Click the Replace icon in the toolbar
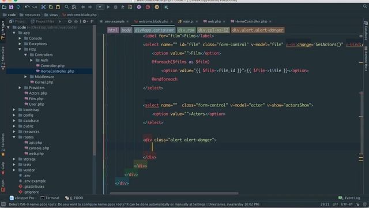369x208 pixels. pyautogui.click(x=74, y=7)
